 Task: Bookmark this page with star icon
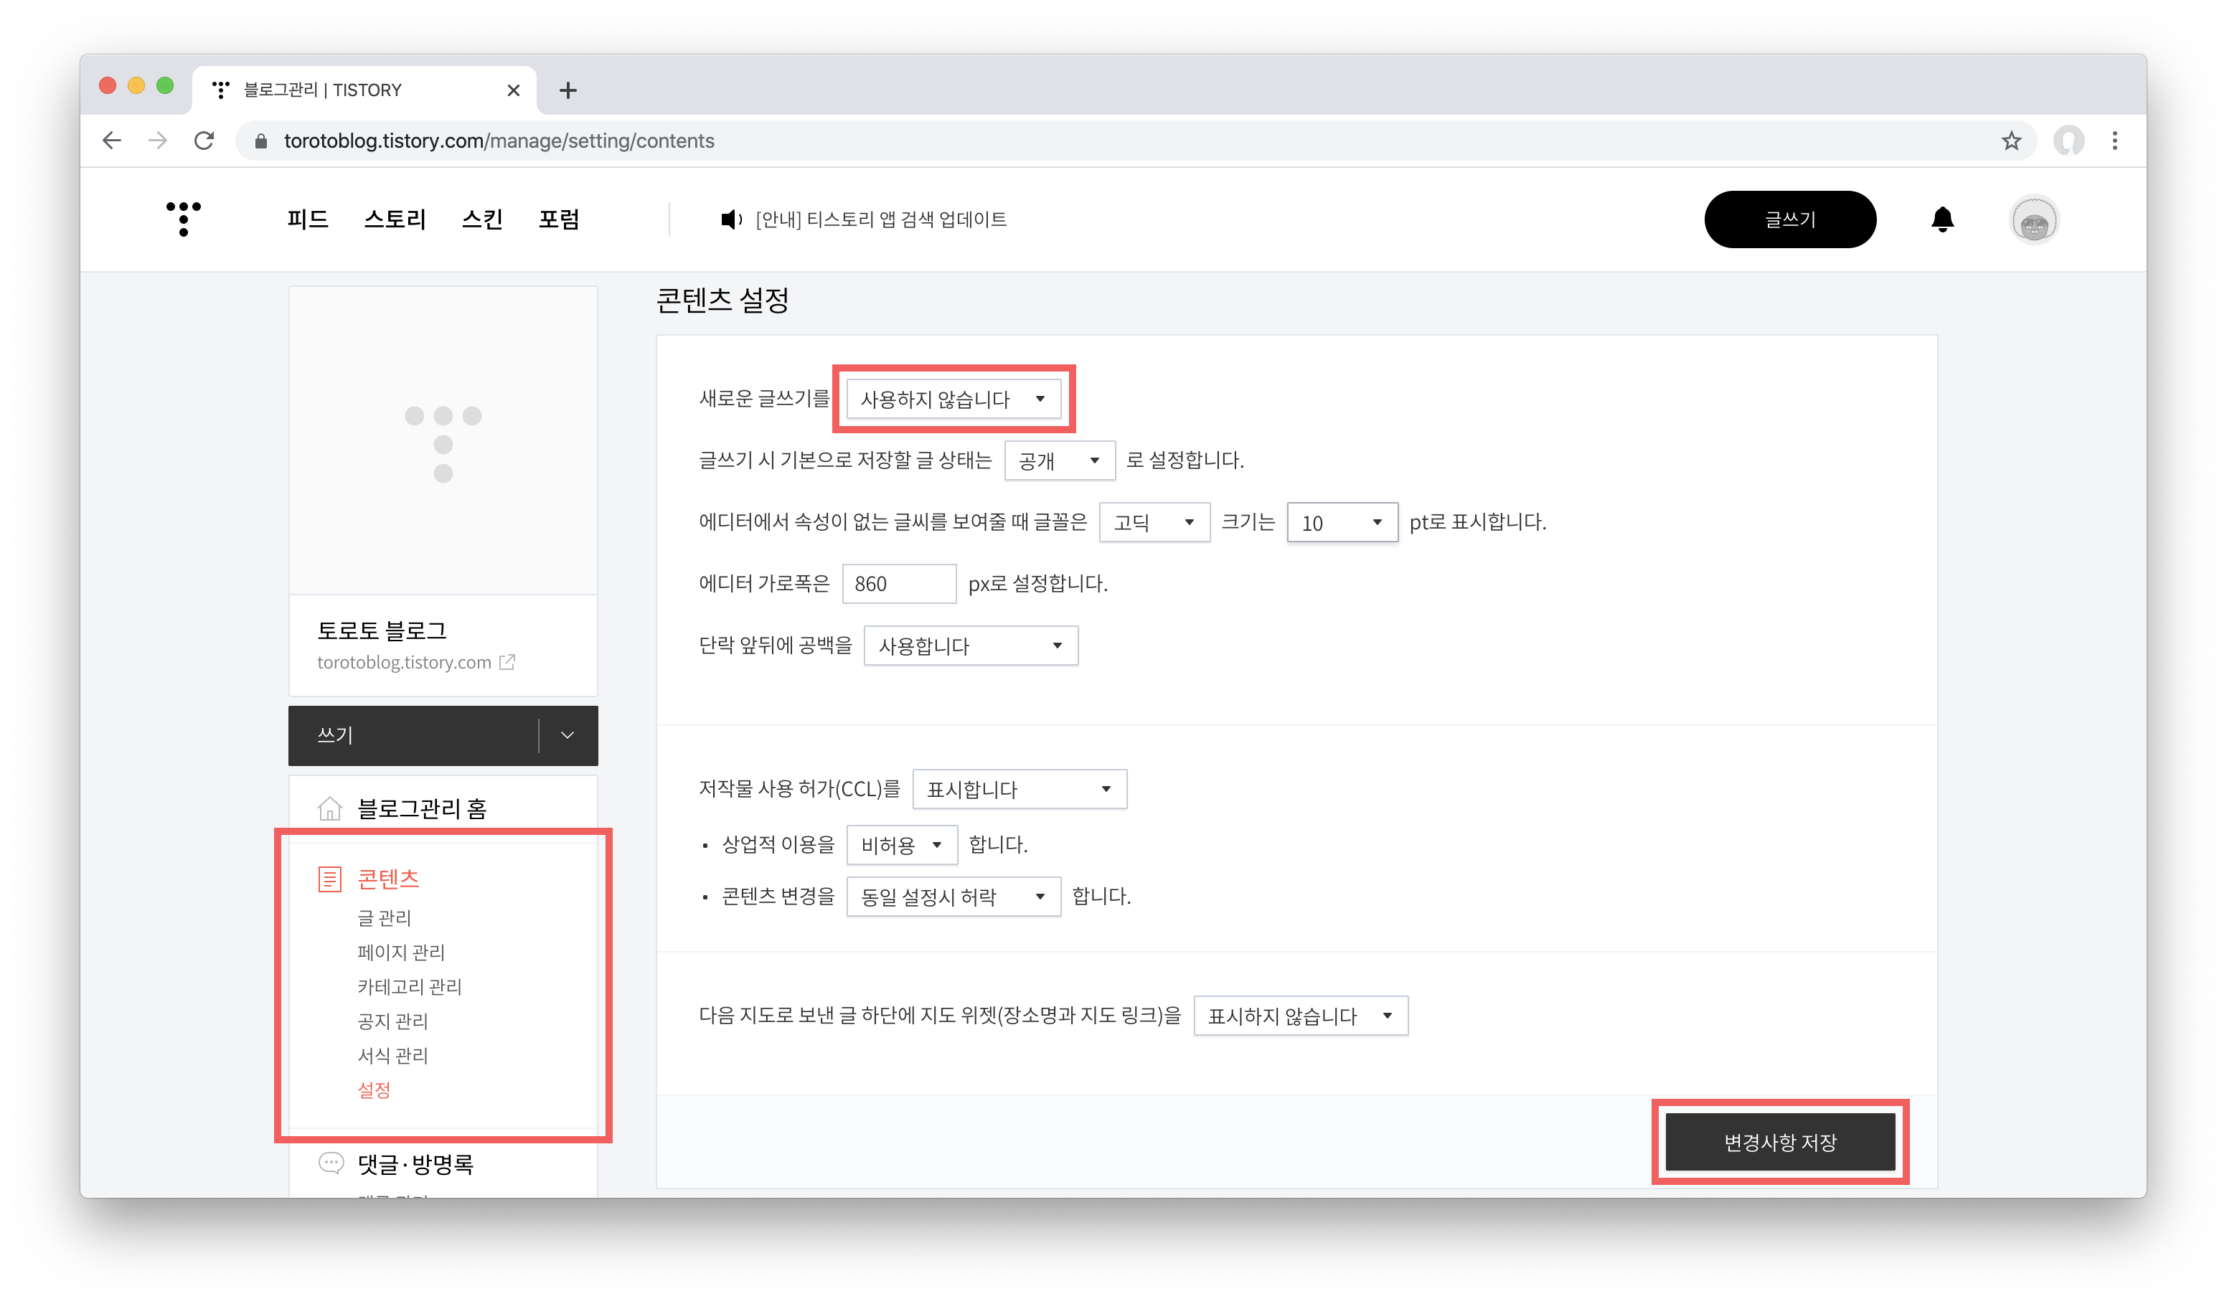(2010, 141)
